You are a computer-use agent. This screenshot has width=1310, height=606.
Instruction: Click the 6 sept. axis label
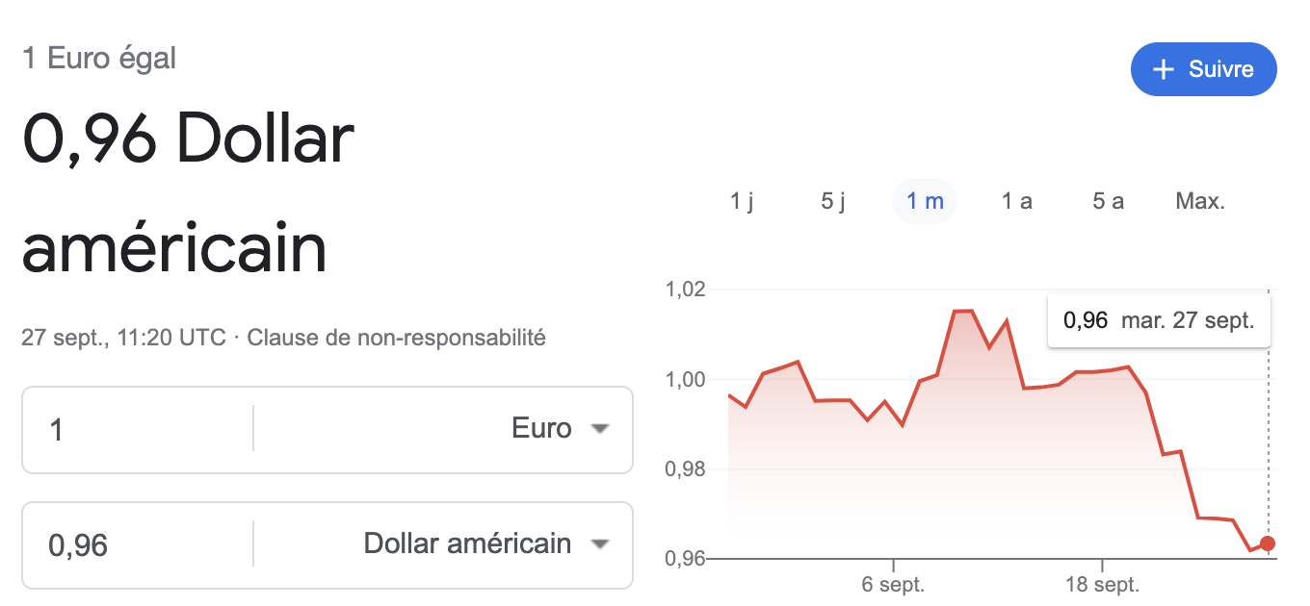pos(893,584)
